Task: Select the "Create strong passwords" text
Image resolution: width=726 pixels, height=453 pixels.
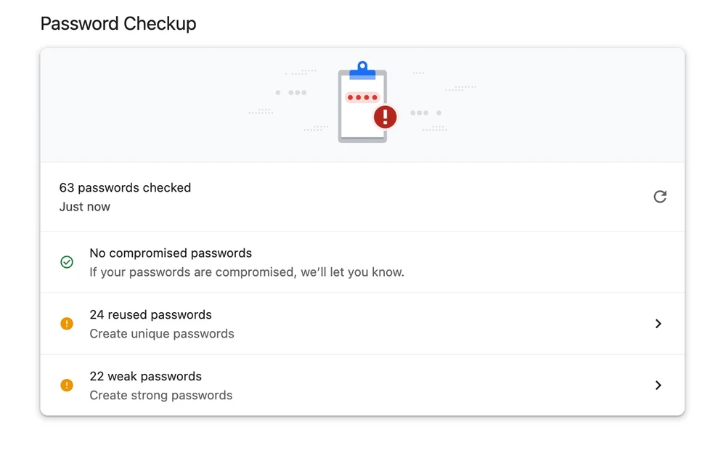Action: point(161,396)
